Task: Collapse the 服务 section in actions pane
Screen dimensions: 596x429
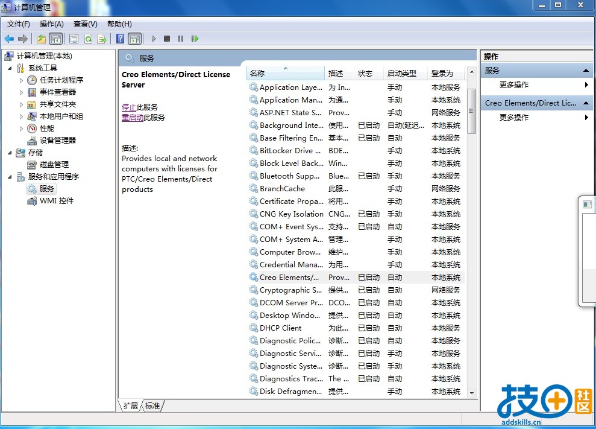Action: point(586,71)
